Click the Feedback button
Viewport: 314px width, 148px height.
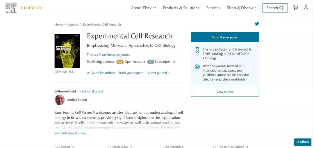click(x=303, y=142)
